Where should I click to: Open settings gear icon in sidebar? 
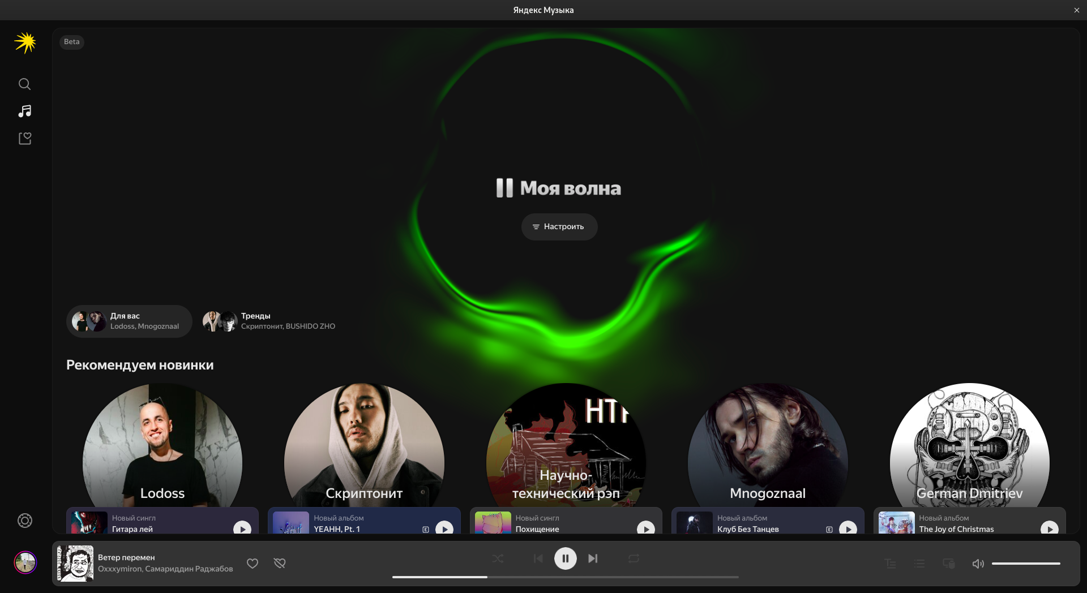25,521
